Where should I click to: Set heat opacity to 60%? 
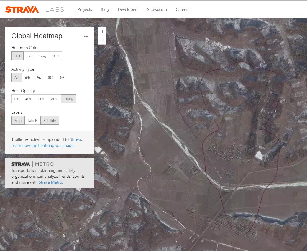(x=42, y=99)
